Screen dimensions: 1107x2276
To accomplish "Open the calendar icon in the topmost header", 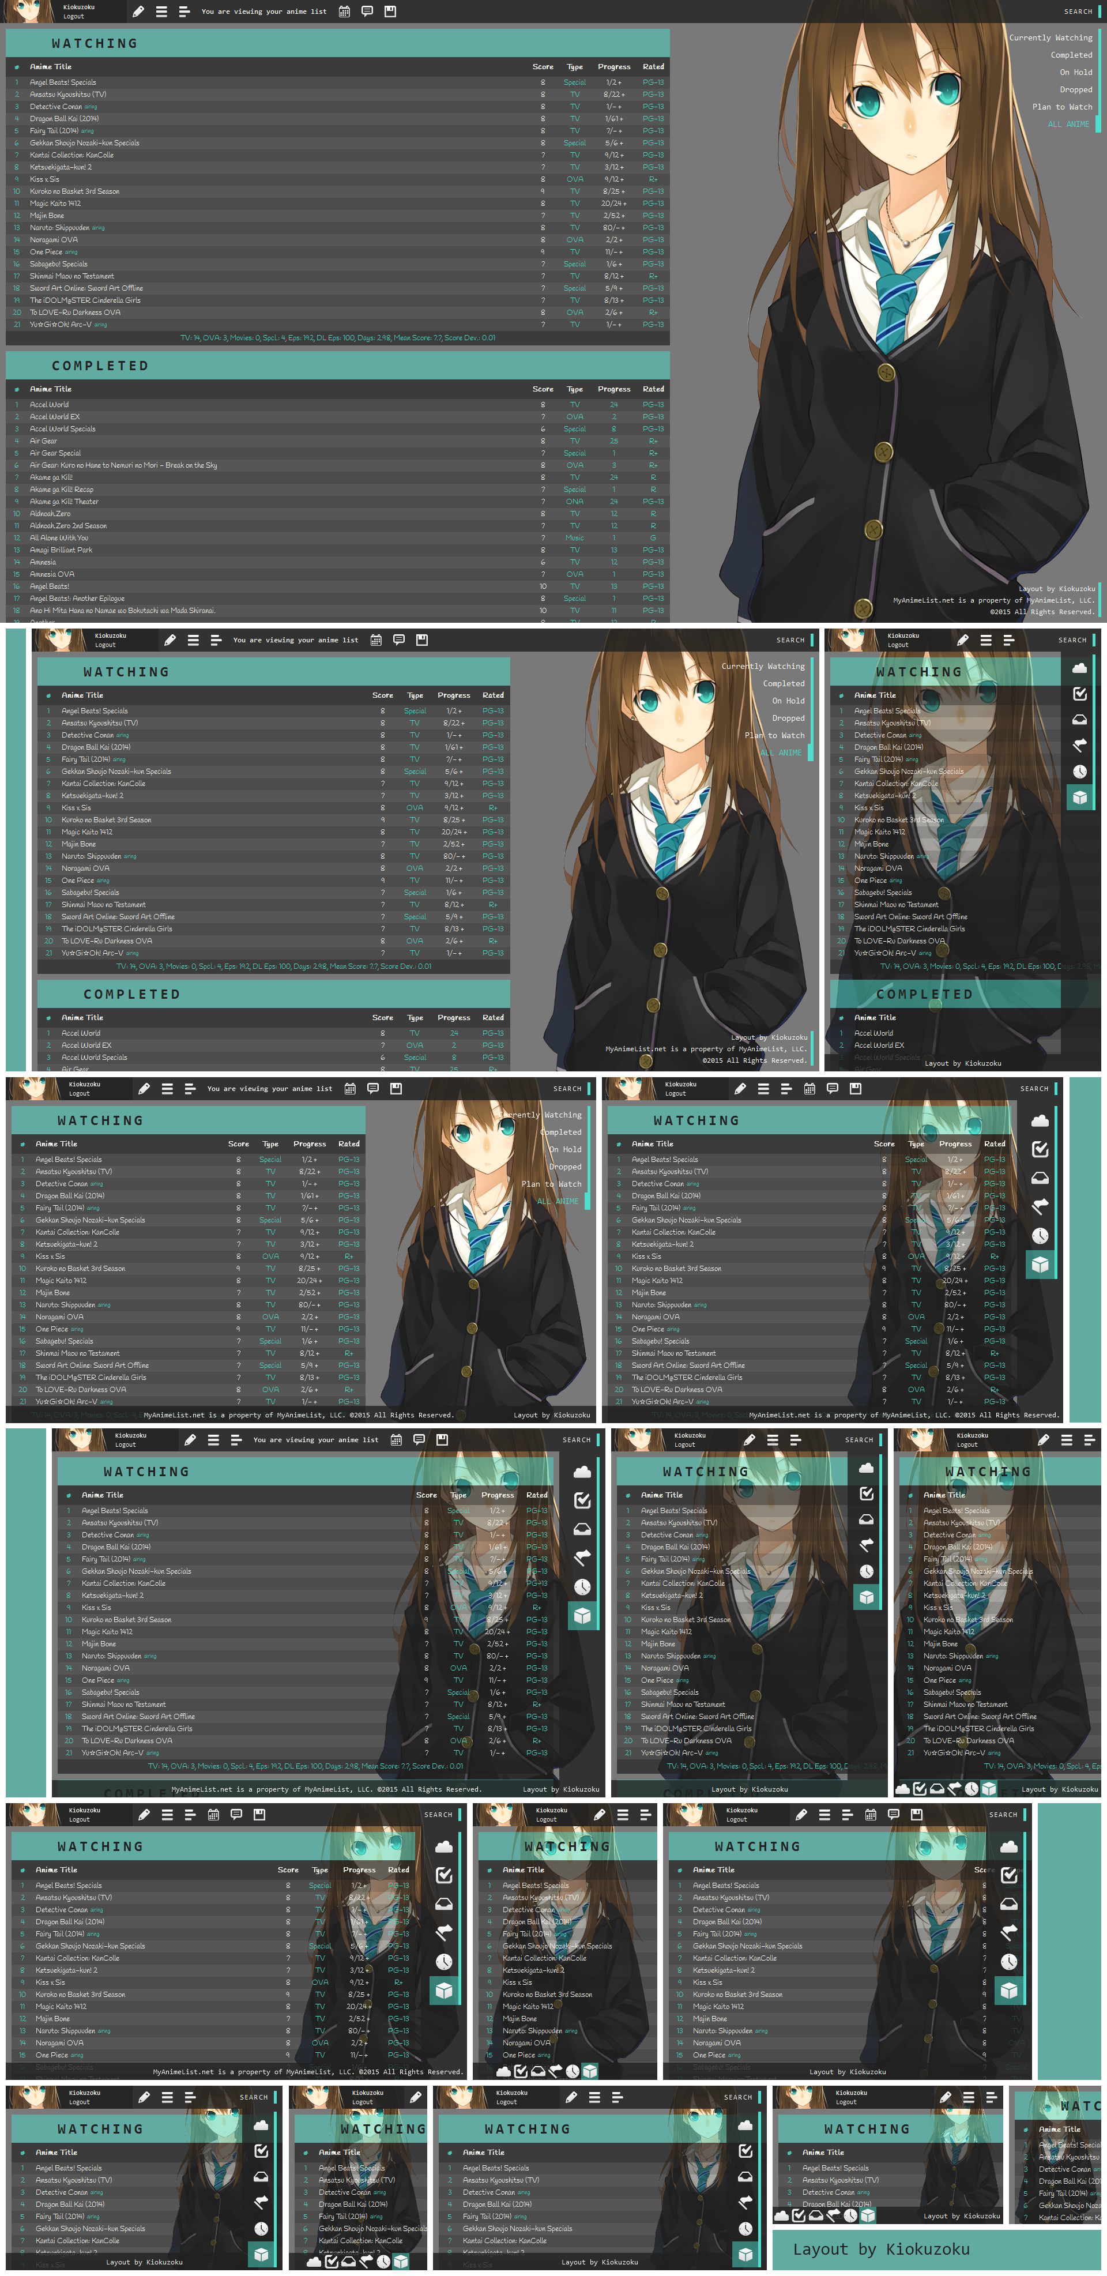I will pos(345,12).
